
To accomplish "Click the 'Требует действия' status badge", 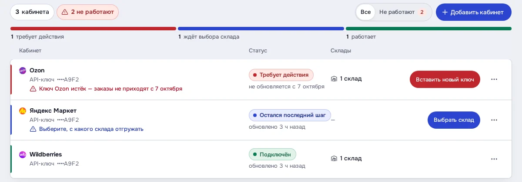I will tap(281, 75).
